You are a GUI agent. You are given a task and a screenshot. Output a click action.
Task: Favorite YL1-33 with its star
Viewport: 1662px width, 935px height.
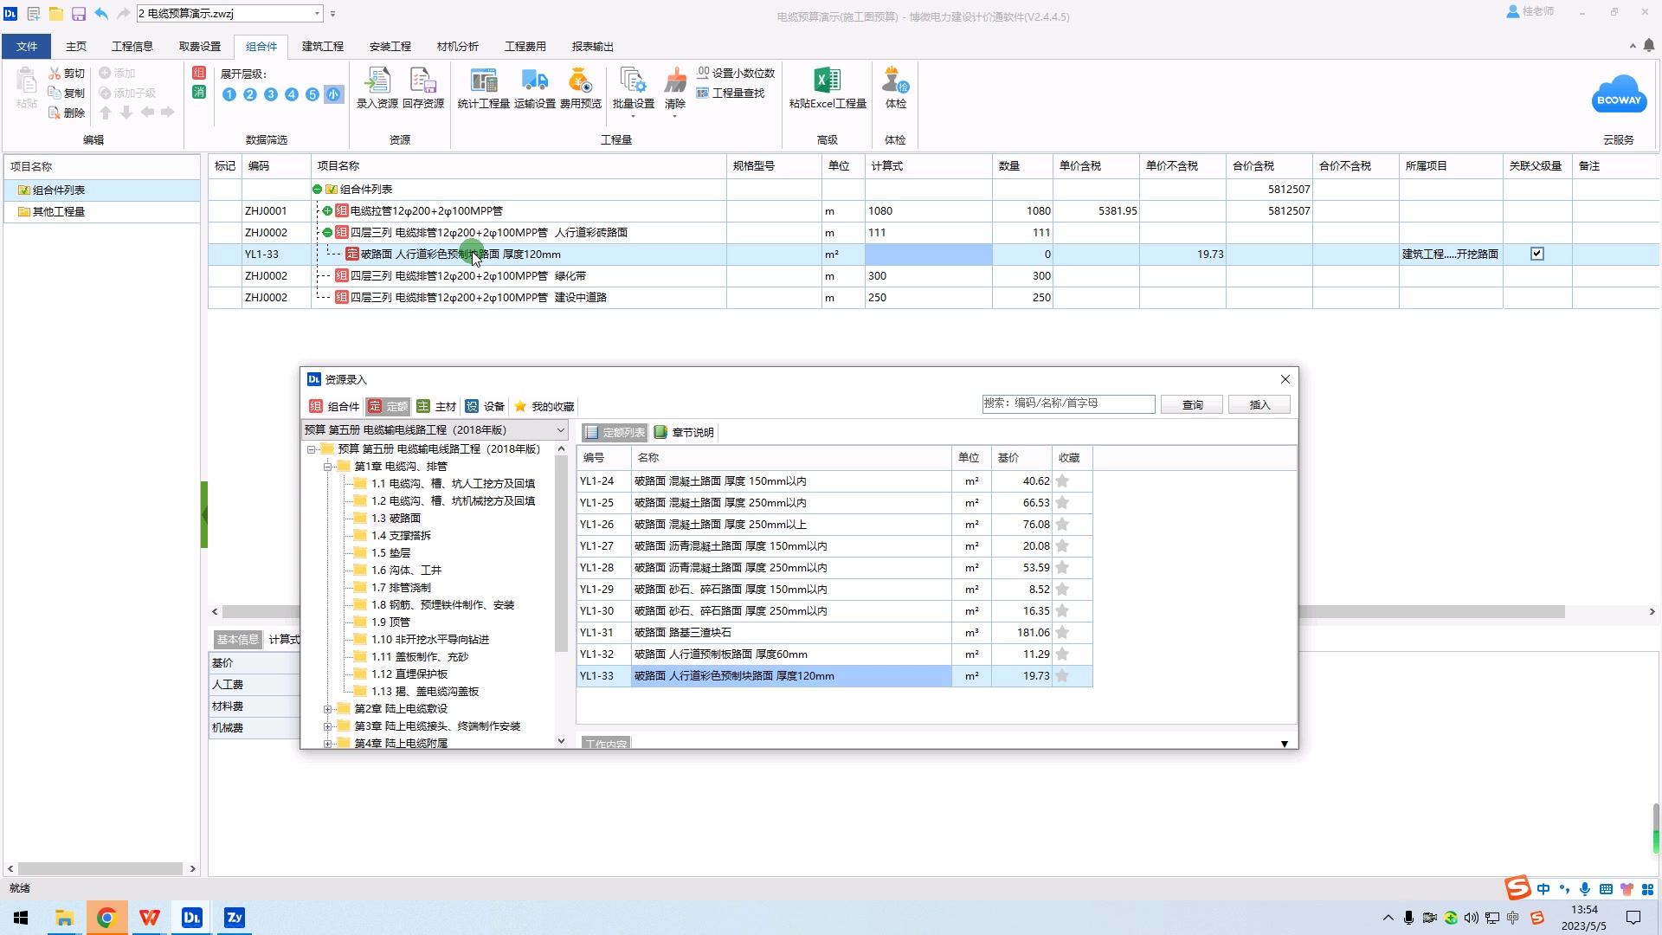coord(1062,676)
